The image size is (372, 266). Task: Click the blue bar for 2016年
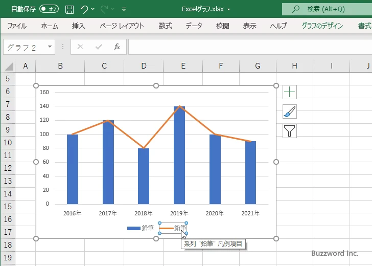(73, 169)
